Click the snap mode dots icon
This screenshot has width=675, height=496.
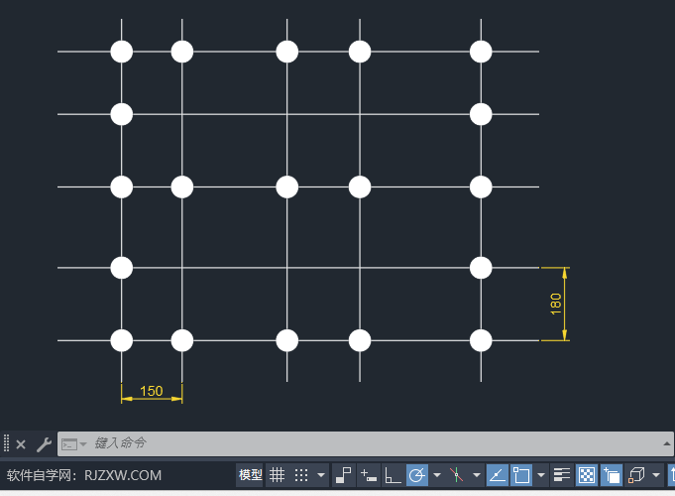tap(301, 475)
